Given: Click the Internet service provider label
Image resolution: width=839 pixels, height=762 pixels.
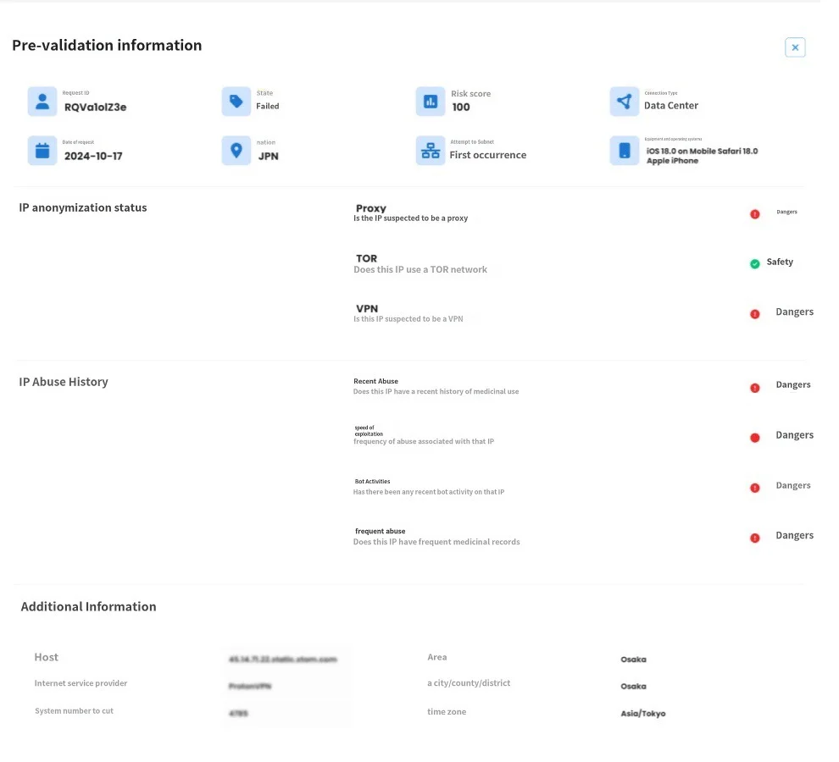Looking at the screenshot, I should click(81, 683).
